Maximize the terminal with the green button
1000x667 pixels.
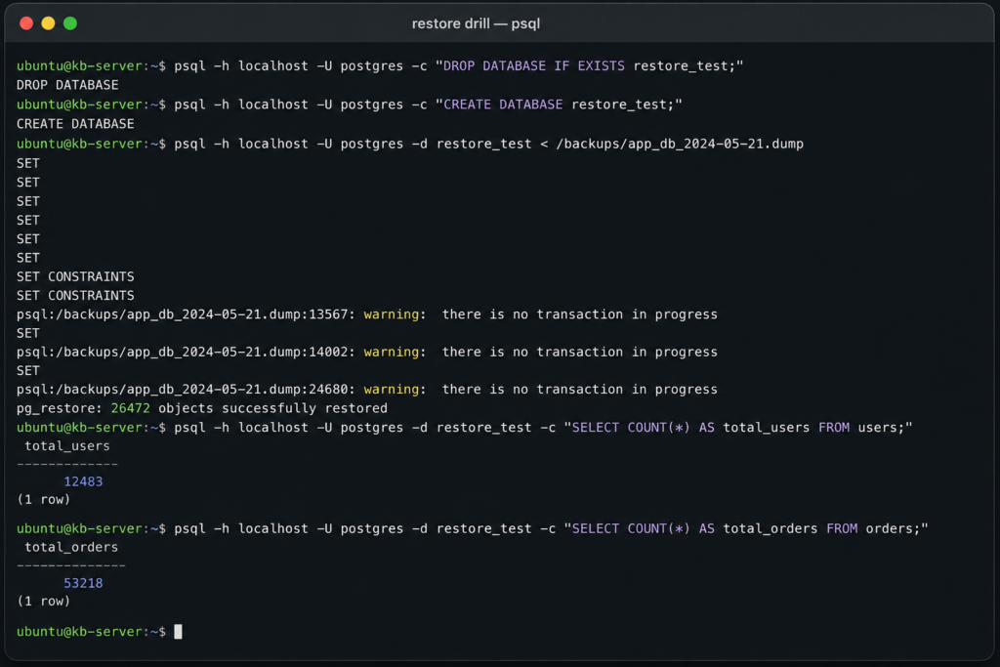[70, 23]
